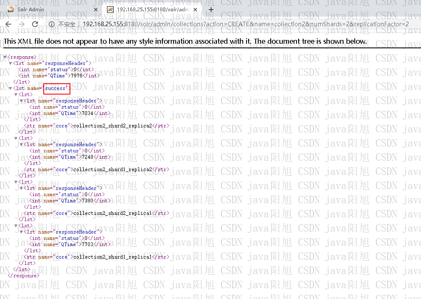Click the QTime value 7034

point(87,113)
